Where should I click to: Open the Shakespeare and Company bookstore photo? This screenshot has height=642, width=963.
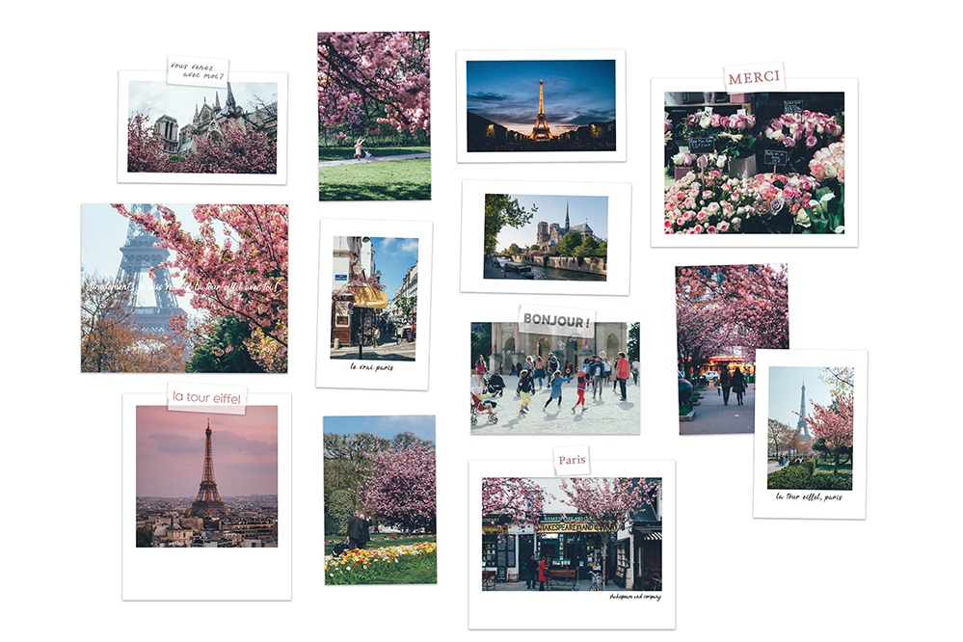tap(572, 533)
